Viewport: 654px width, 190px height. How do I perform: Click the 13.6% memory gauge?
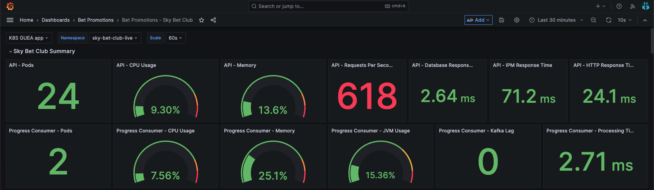pos(273,97)
